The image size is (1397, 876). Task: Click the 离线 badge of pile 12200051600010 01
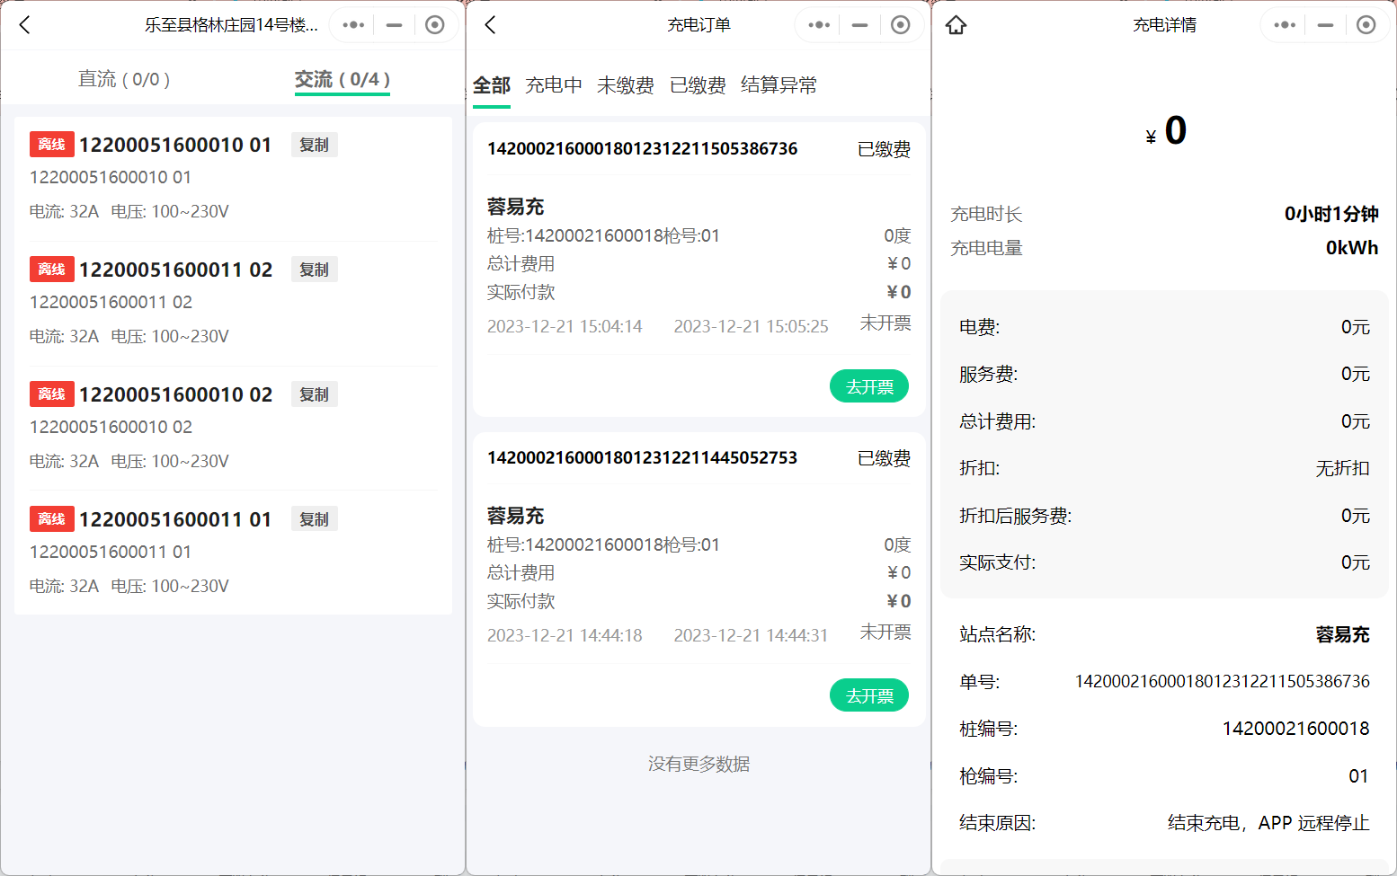pos(51,144)
